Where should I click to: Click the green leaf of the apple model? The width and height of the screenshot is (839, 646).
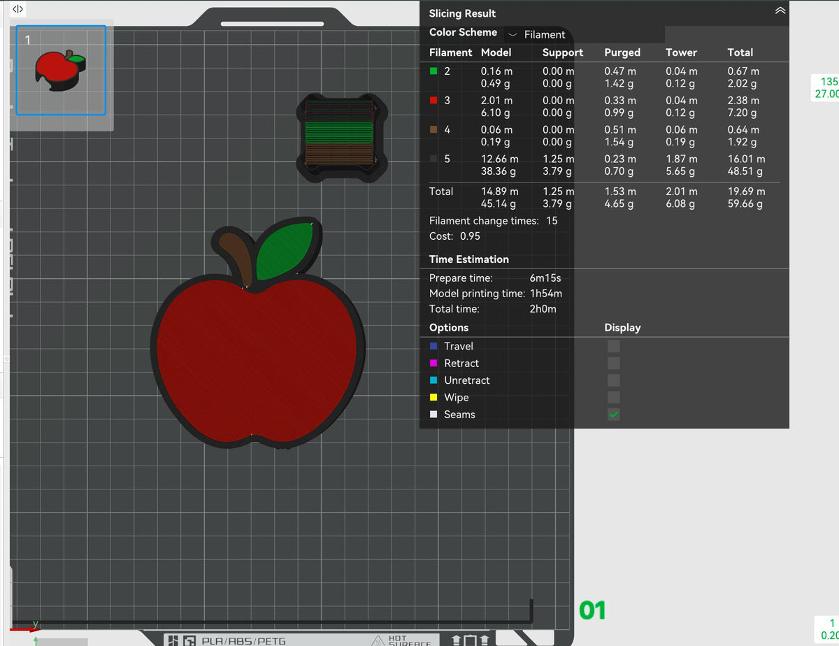click(x=285, y=250)
